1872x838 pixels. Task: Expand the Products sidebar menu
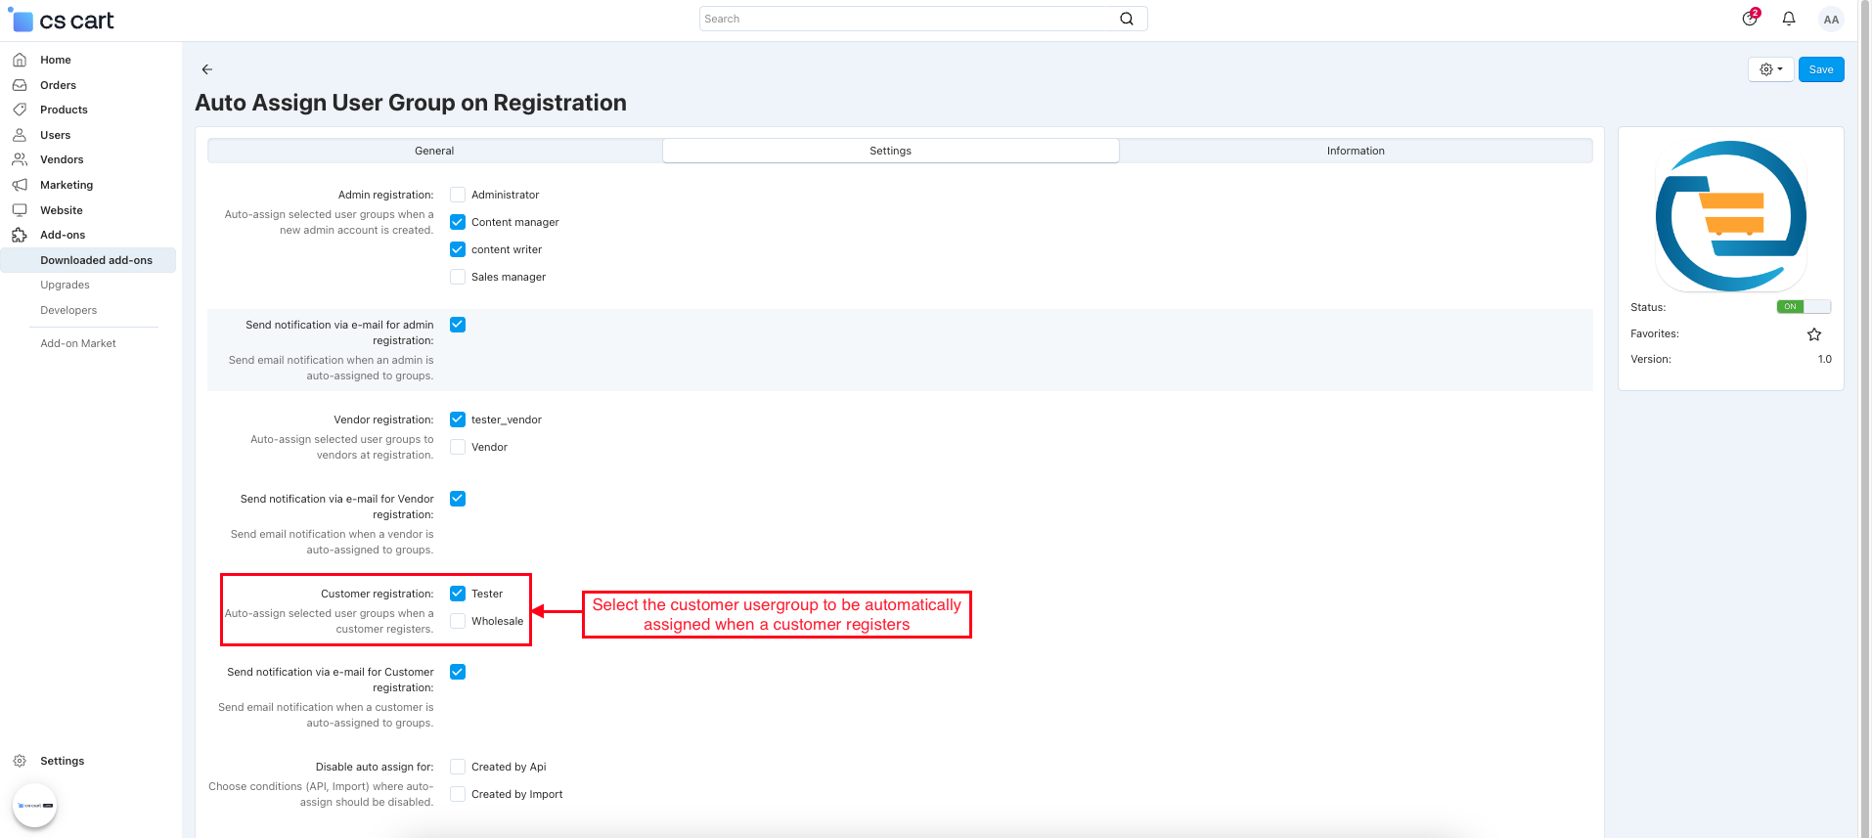pyautogui.click(x=64, y=110)
